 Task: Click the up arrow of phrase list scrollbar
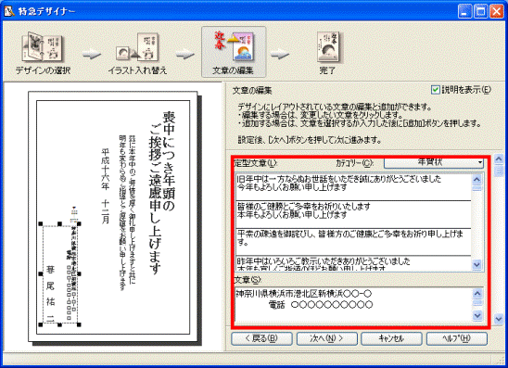point(476,179)
